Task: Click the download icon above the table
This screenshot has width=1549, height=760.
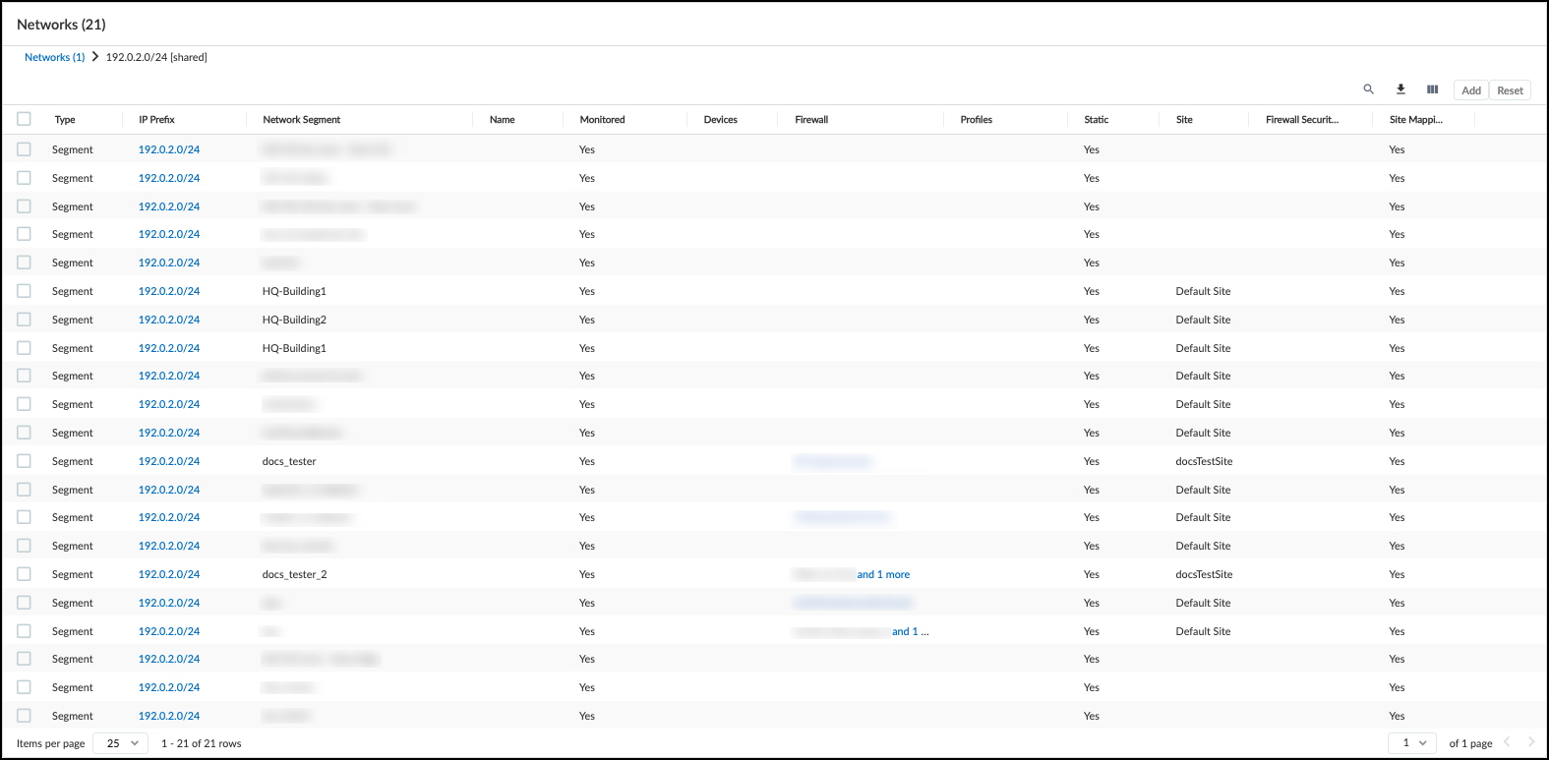Action: tap(1400, 89)
